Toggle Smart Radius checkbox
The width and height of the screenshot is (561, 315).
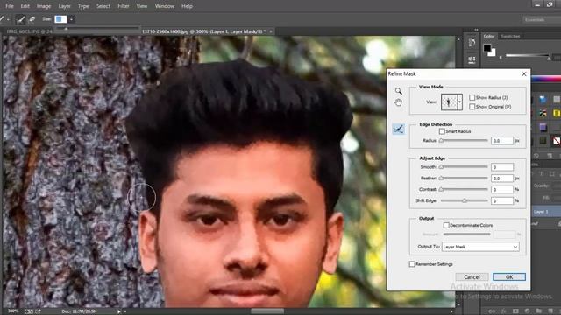coord(442,131)
